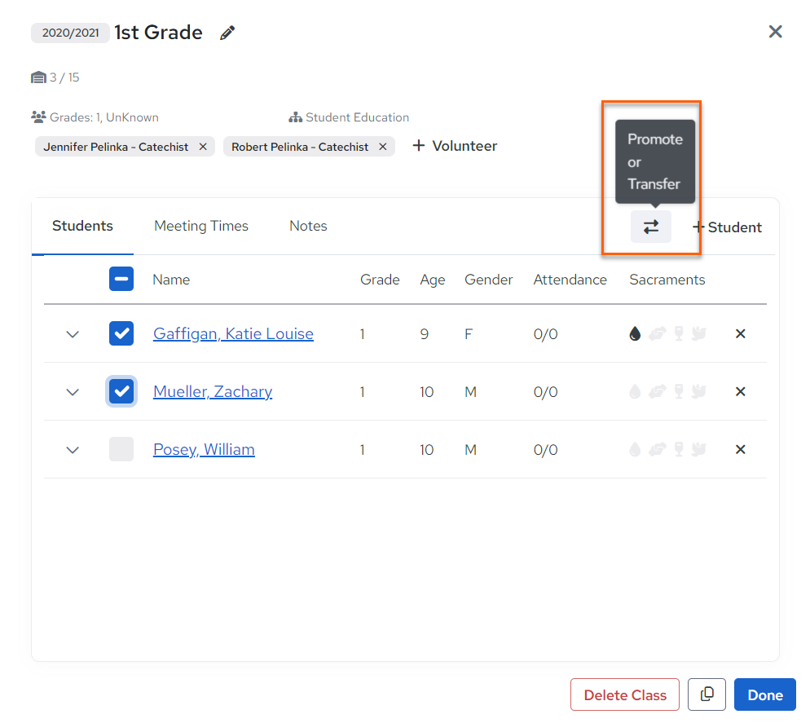Uncheck Zachary Mueller's checkbox
Viewport: 810px width, 723px height.
pos(121,391)
